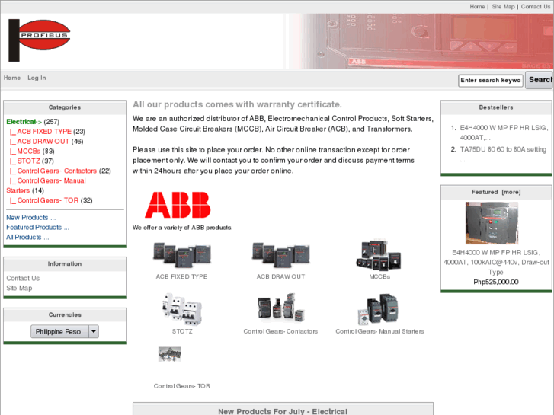The height and width of the screenshot is (415, 554).
Task: Click Control Gears- Contactors caption link
Action: [x=280, y=331]
